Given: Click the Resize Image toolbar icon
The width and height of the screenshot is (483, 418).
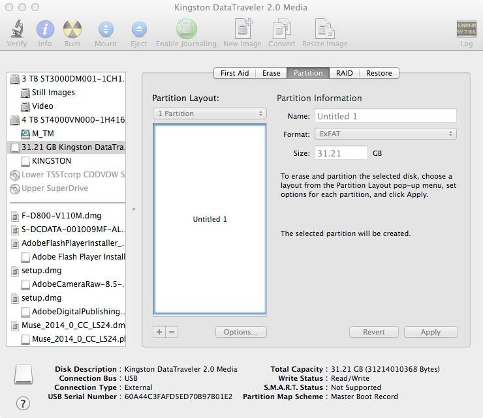Looking at the screenshot, I should (325, 28).
